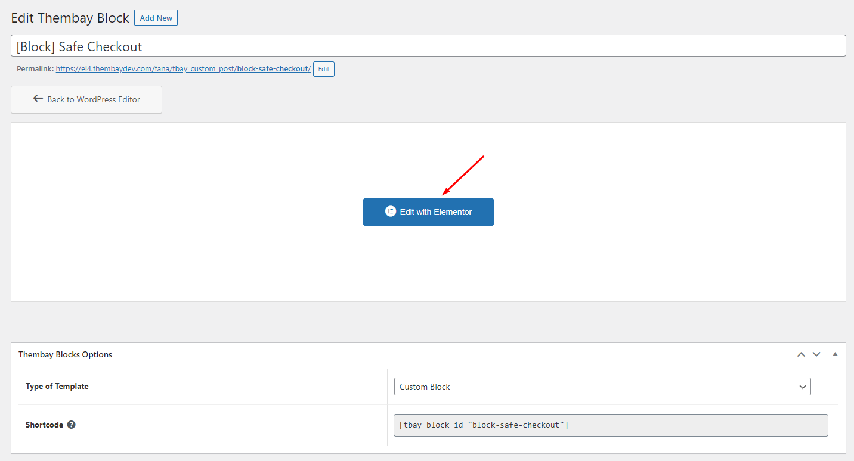
Task: Click the Add New button
Action: coord(156,18)
